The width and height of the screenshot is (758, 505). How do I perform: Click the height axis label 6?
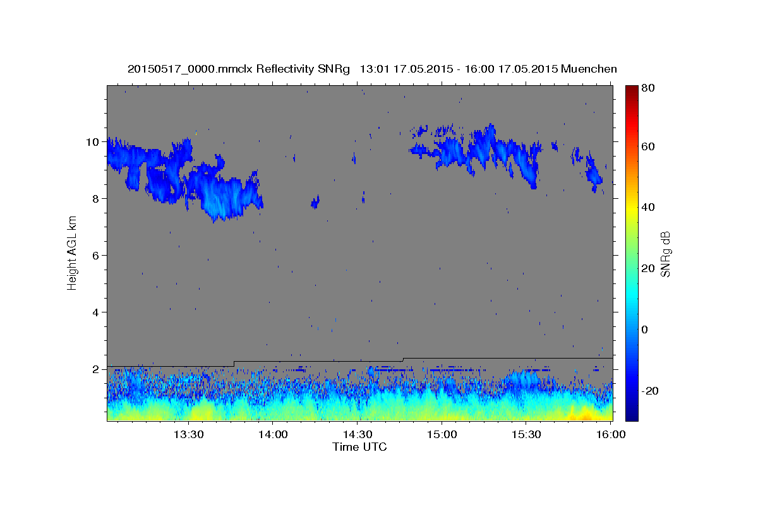click(x=96, y=256)
